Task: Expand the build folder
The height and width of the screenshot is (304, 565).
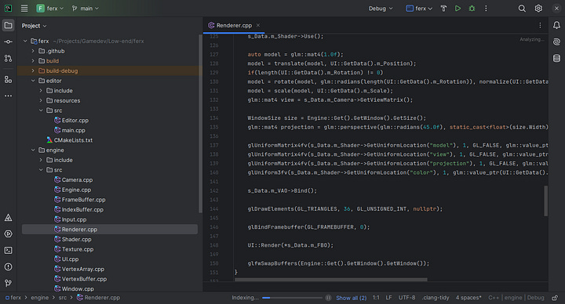Action: pyautogui.click(x=33, y=61)
